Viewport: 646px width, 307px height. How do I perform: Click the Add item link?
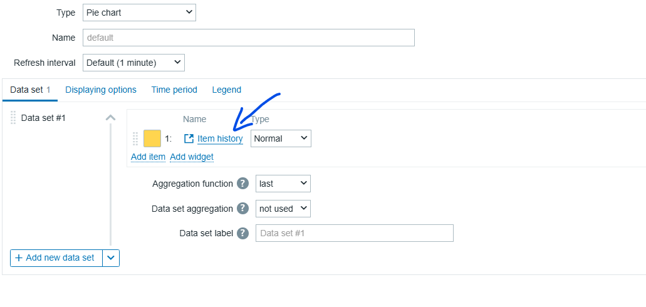[x=148, y=157]
